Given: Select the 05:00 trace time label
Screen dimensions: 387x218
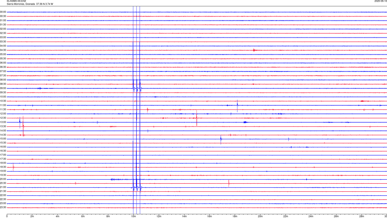Looking at the screenshot, I should pyautogui.click(x=3, y=55).
